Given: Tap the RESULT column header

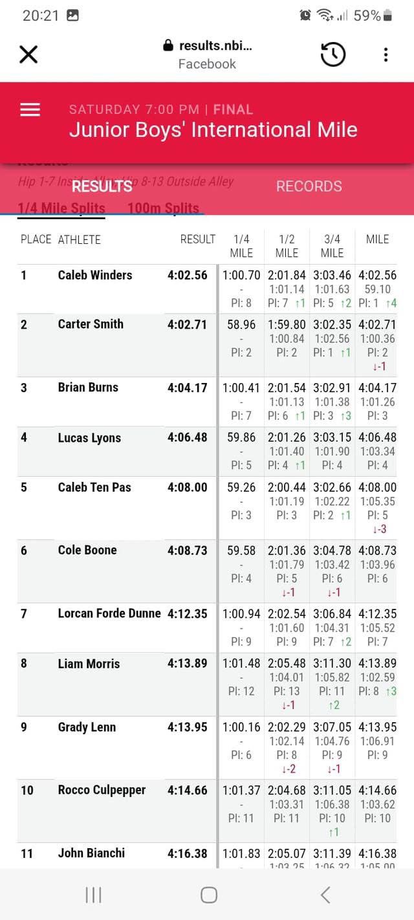Looking at the screenshot, I should (197, 239).
